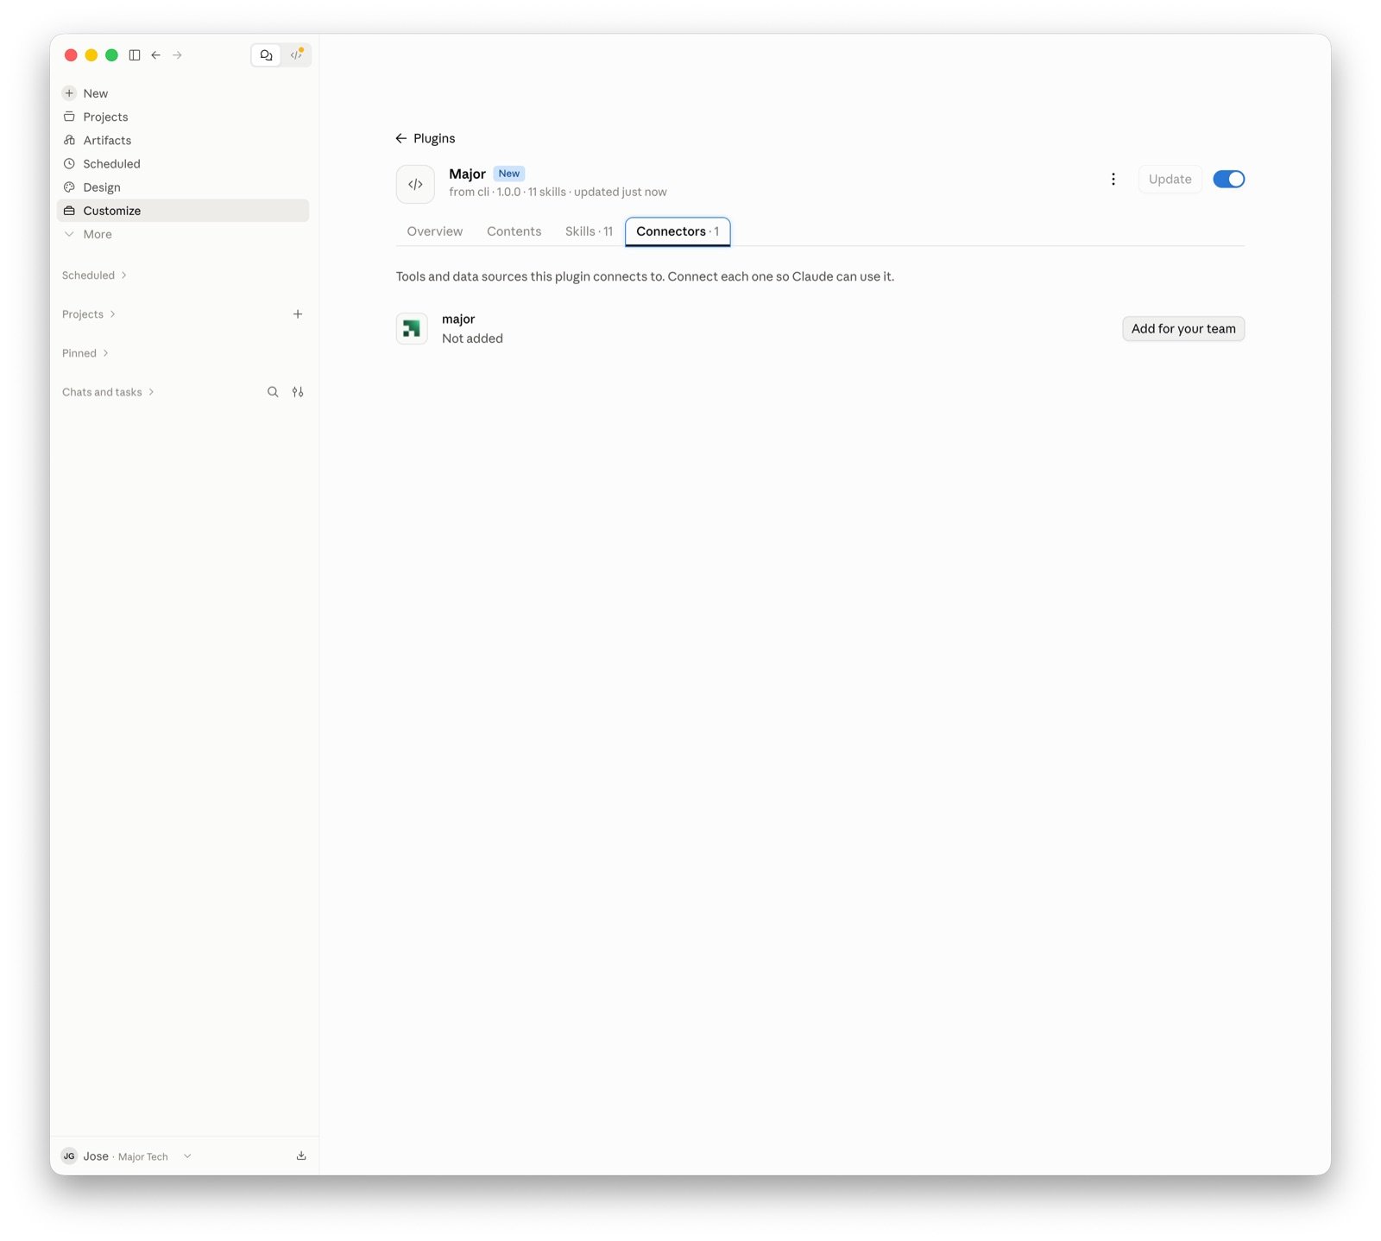Viewport: 1381px width, 1241px height.
Task: Expand the Pinned section
Action: [x=85, y=353]
